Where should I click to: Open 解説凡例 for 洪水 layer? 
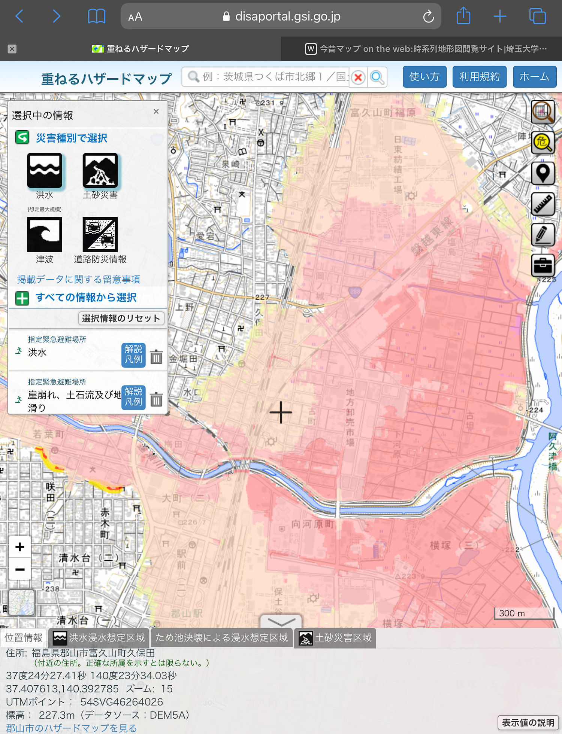coord(133,354)
